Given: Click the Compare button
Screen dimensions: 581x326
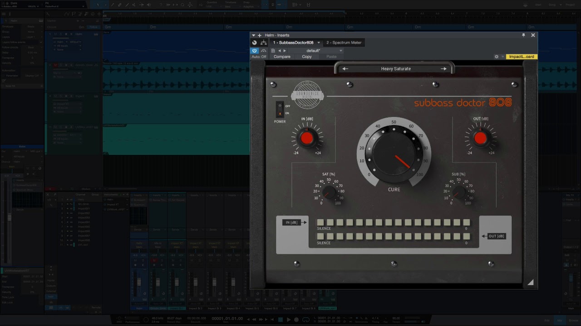Looking at the screenshot, I should [282, 57].
